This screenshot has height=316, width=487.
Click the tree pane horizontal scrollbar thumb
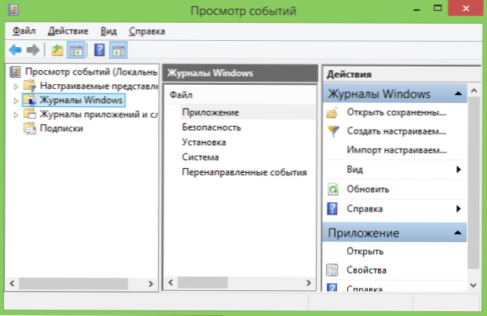coord(74,283)
